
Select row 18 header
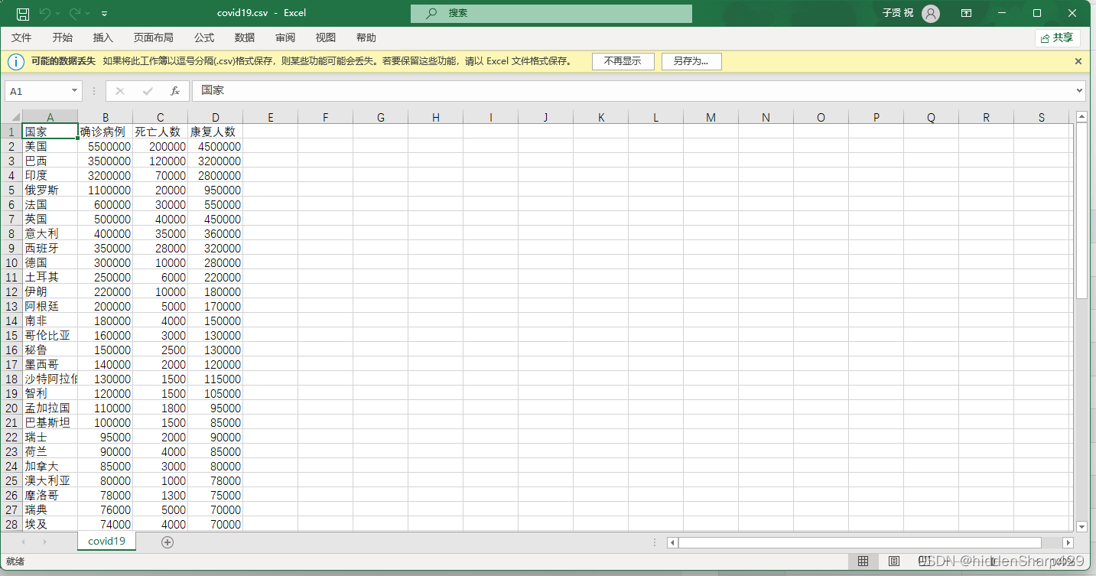click(x=11, y=379)
